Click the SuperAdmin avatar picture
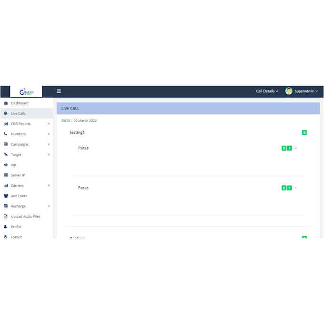 point(289,91)
